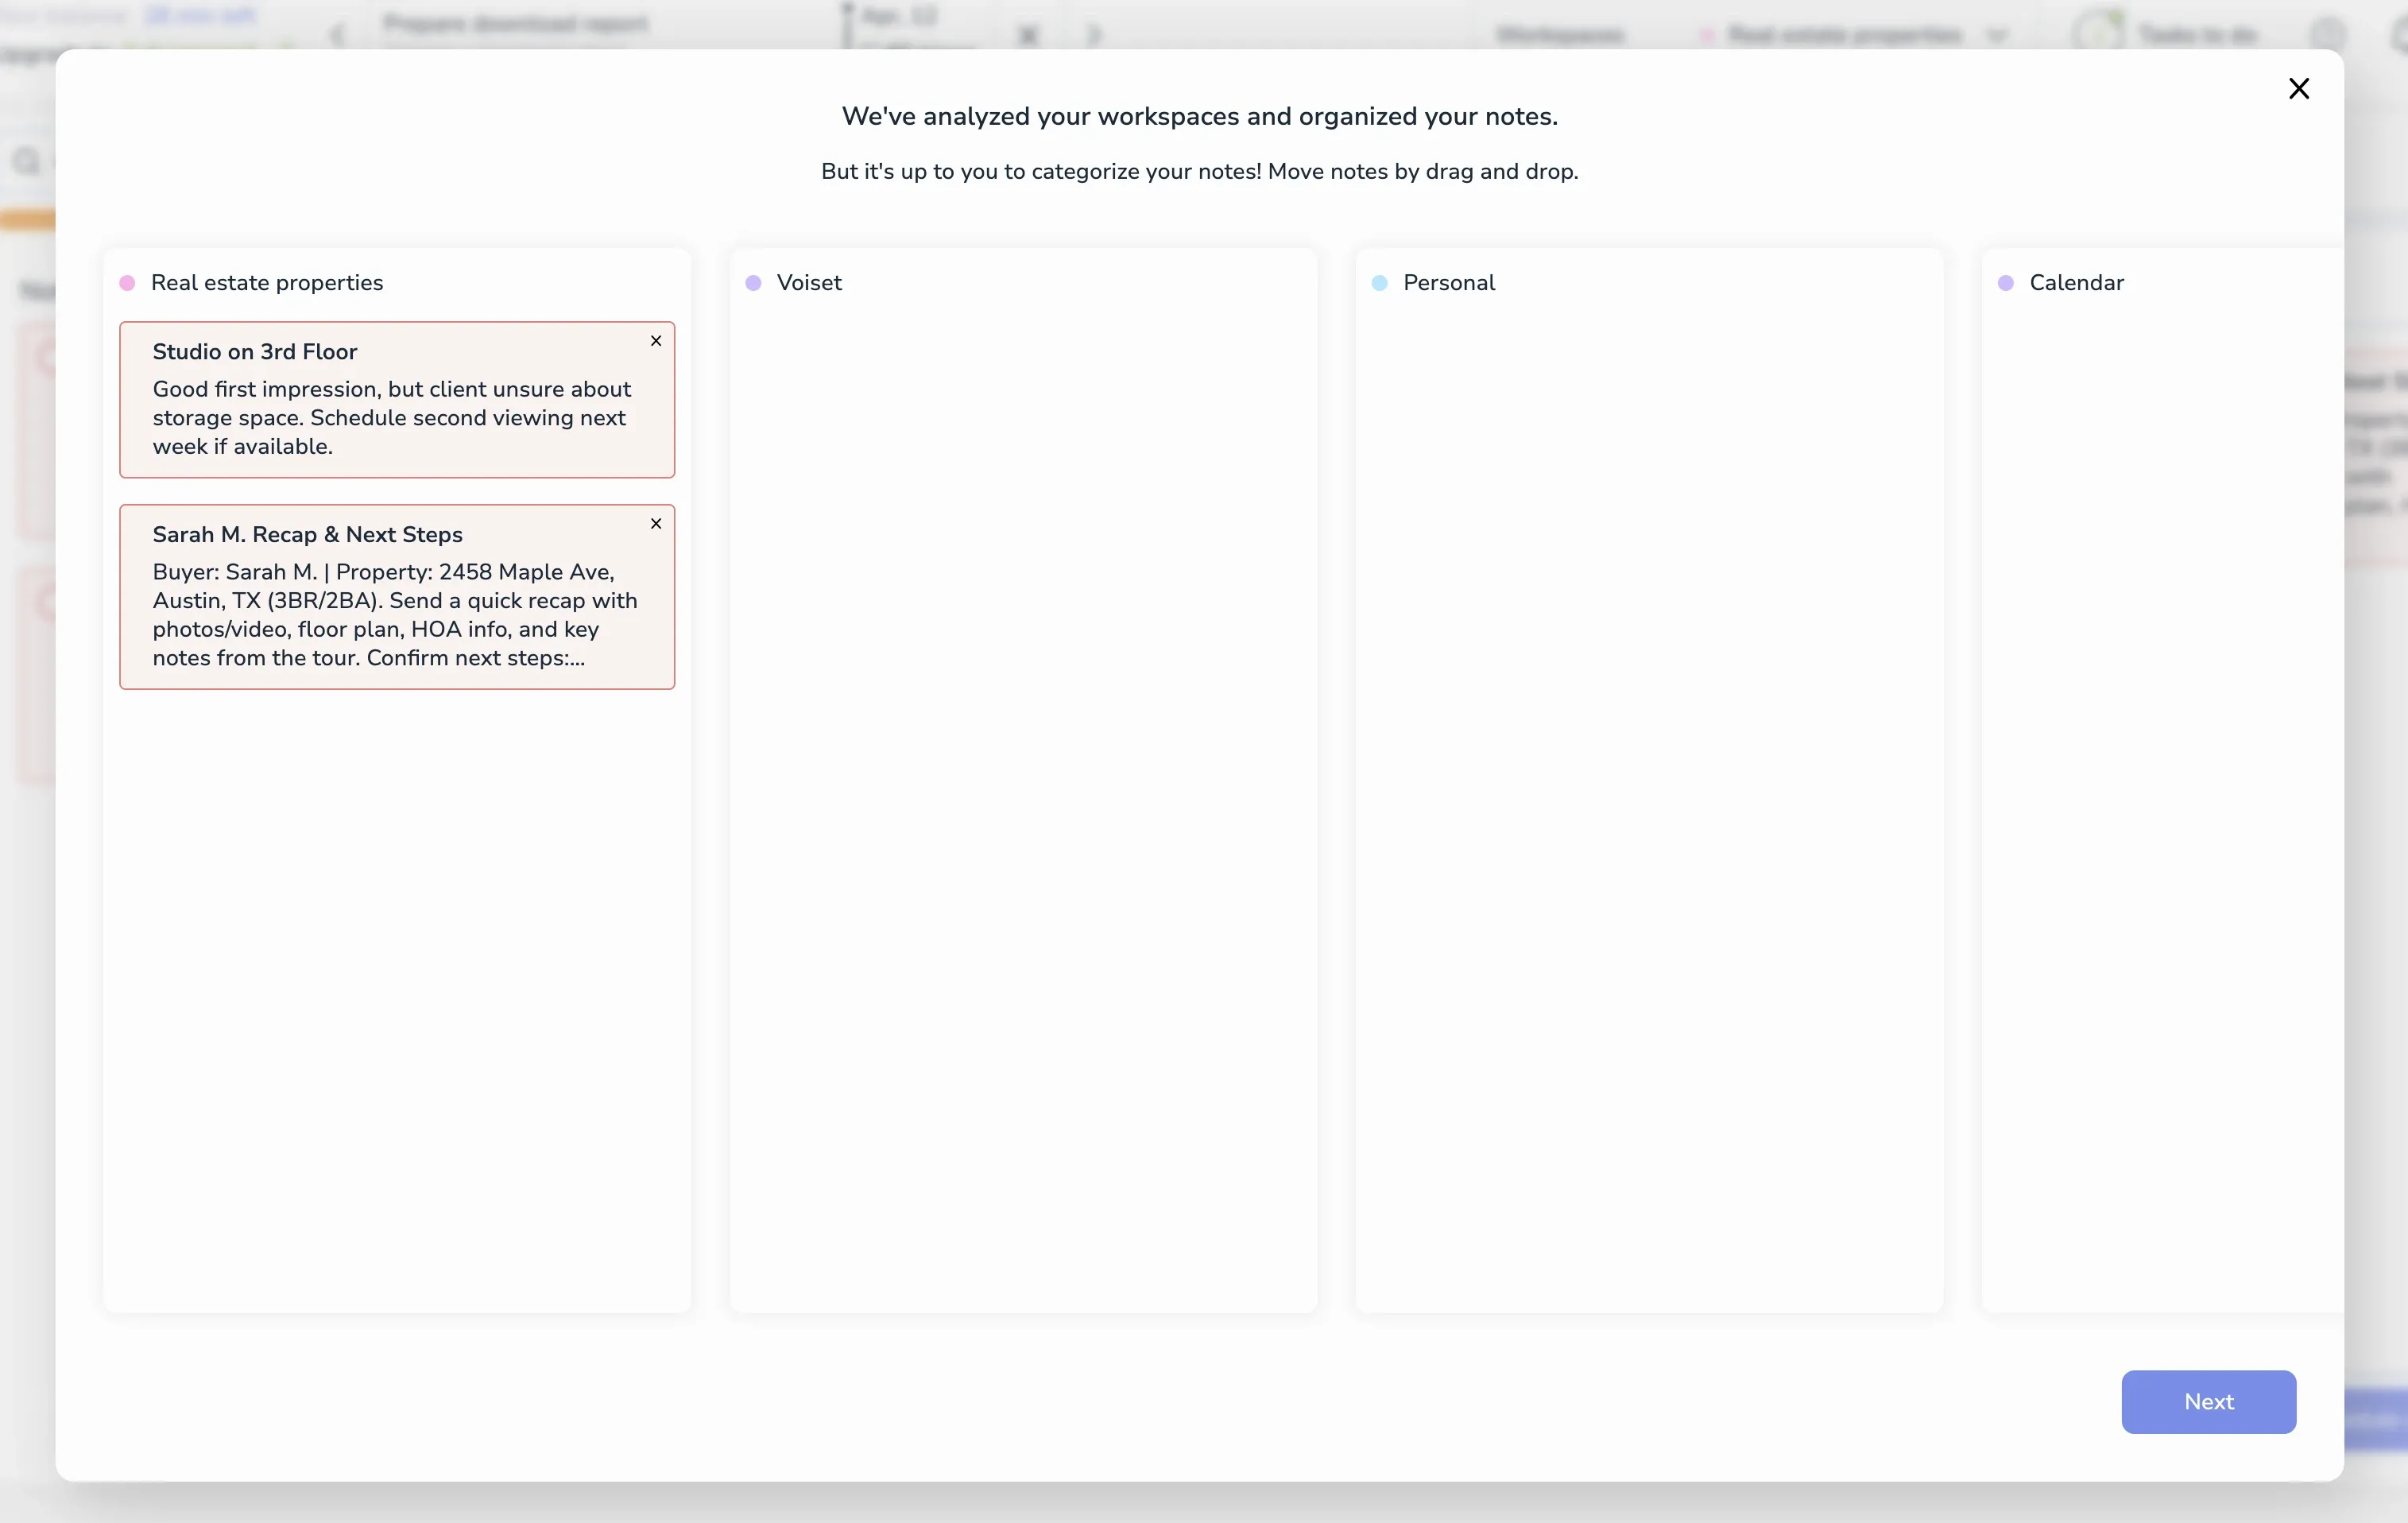Click the user avatar in the top-right corner

click(2330, 31)
